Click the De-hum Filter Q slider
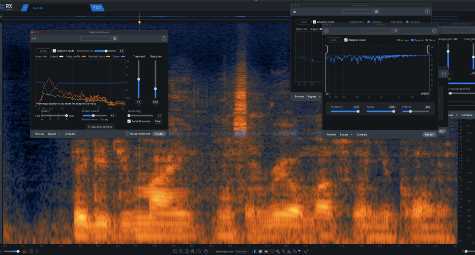 click(416, 112)
